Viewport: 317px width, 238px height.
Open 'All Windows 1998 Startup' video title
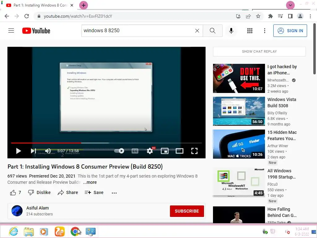coord(281,174)
